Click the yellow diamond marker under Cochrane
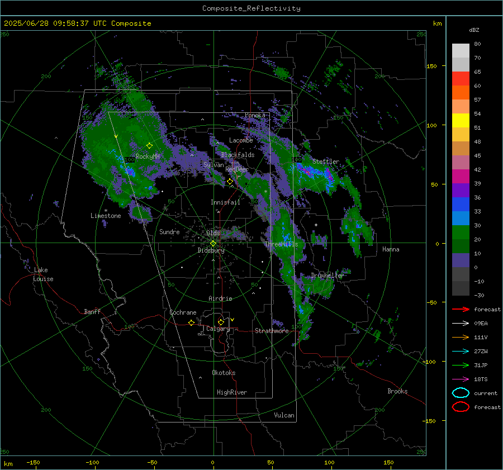This screenshot has width=503, height=470. [191, 322]
